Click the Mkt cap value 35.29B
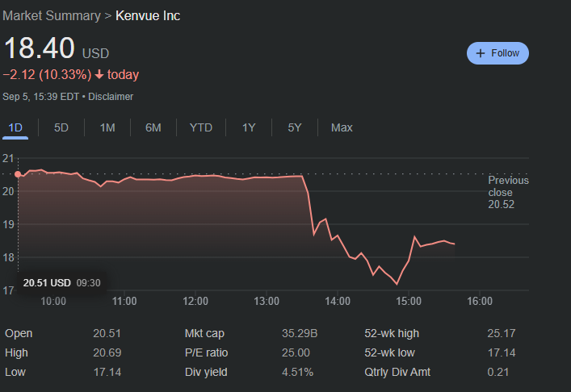The width and height of the screenshot is (571, 392). point(296,333)
